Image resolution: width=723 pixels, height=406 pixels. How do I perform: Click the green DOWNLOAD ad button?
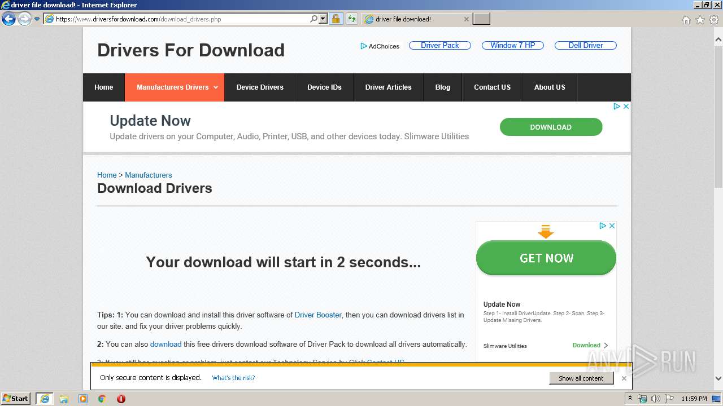click(551, 127)
